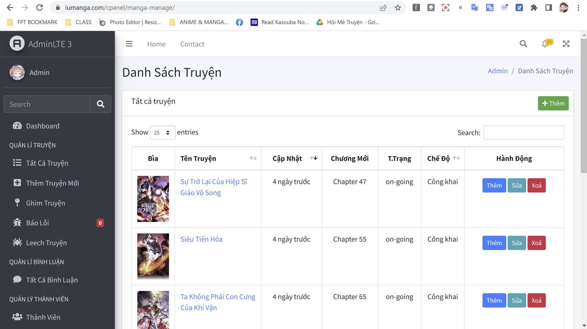
Task: Open the notifications bell icon
Action: 545,44
